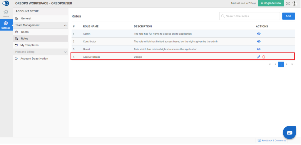Focus the Search the Roles field

tap(250, 16)
